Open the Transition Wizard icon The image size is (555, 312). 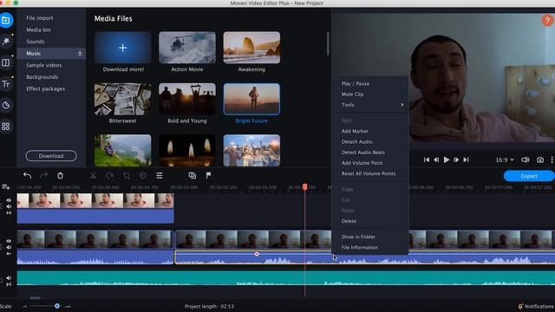(193, 175)
